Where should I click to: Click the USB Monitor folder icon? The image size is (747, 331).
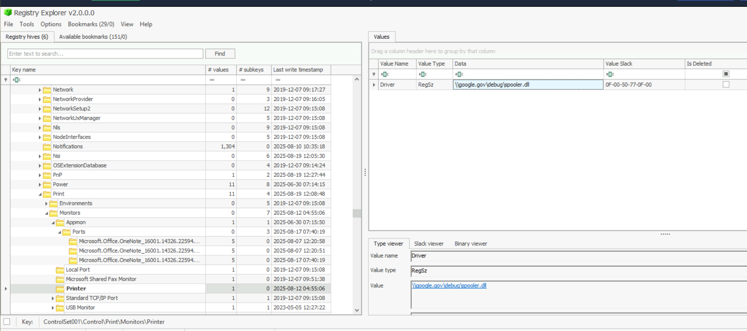tap(60, 308)
